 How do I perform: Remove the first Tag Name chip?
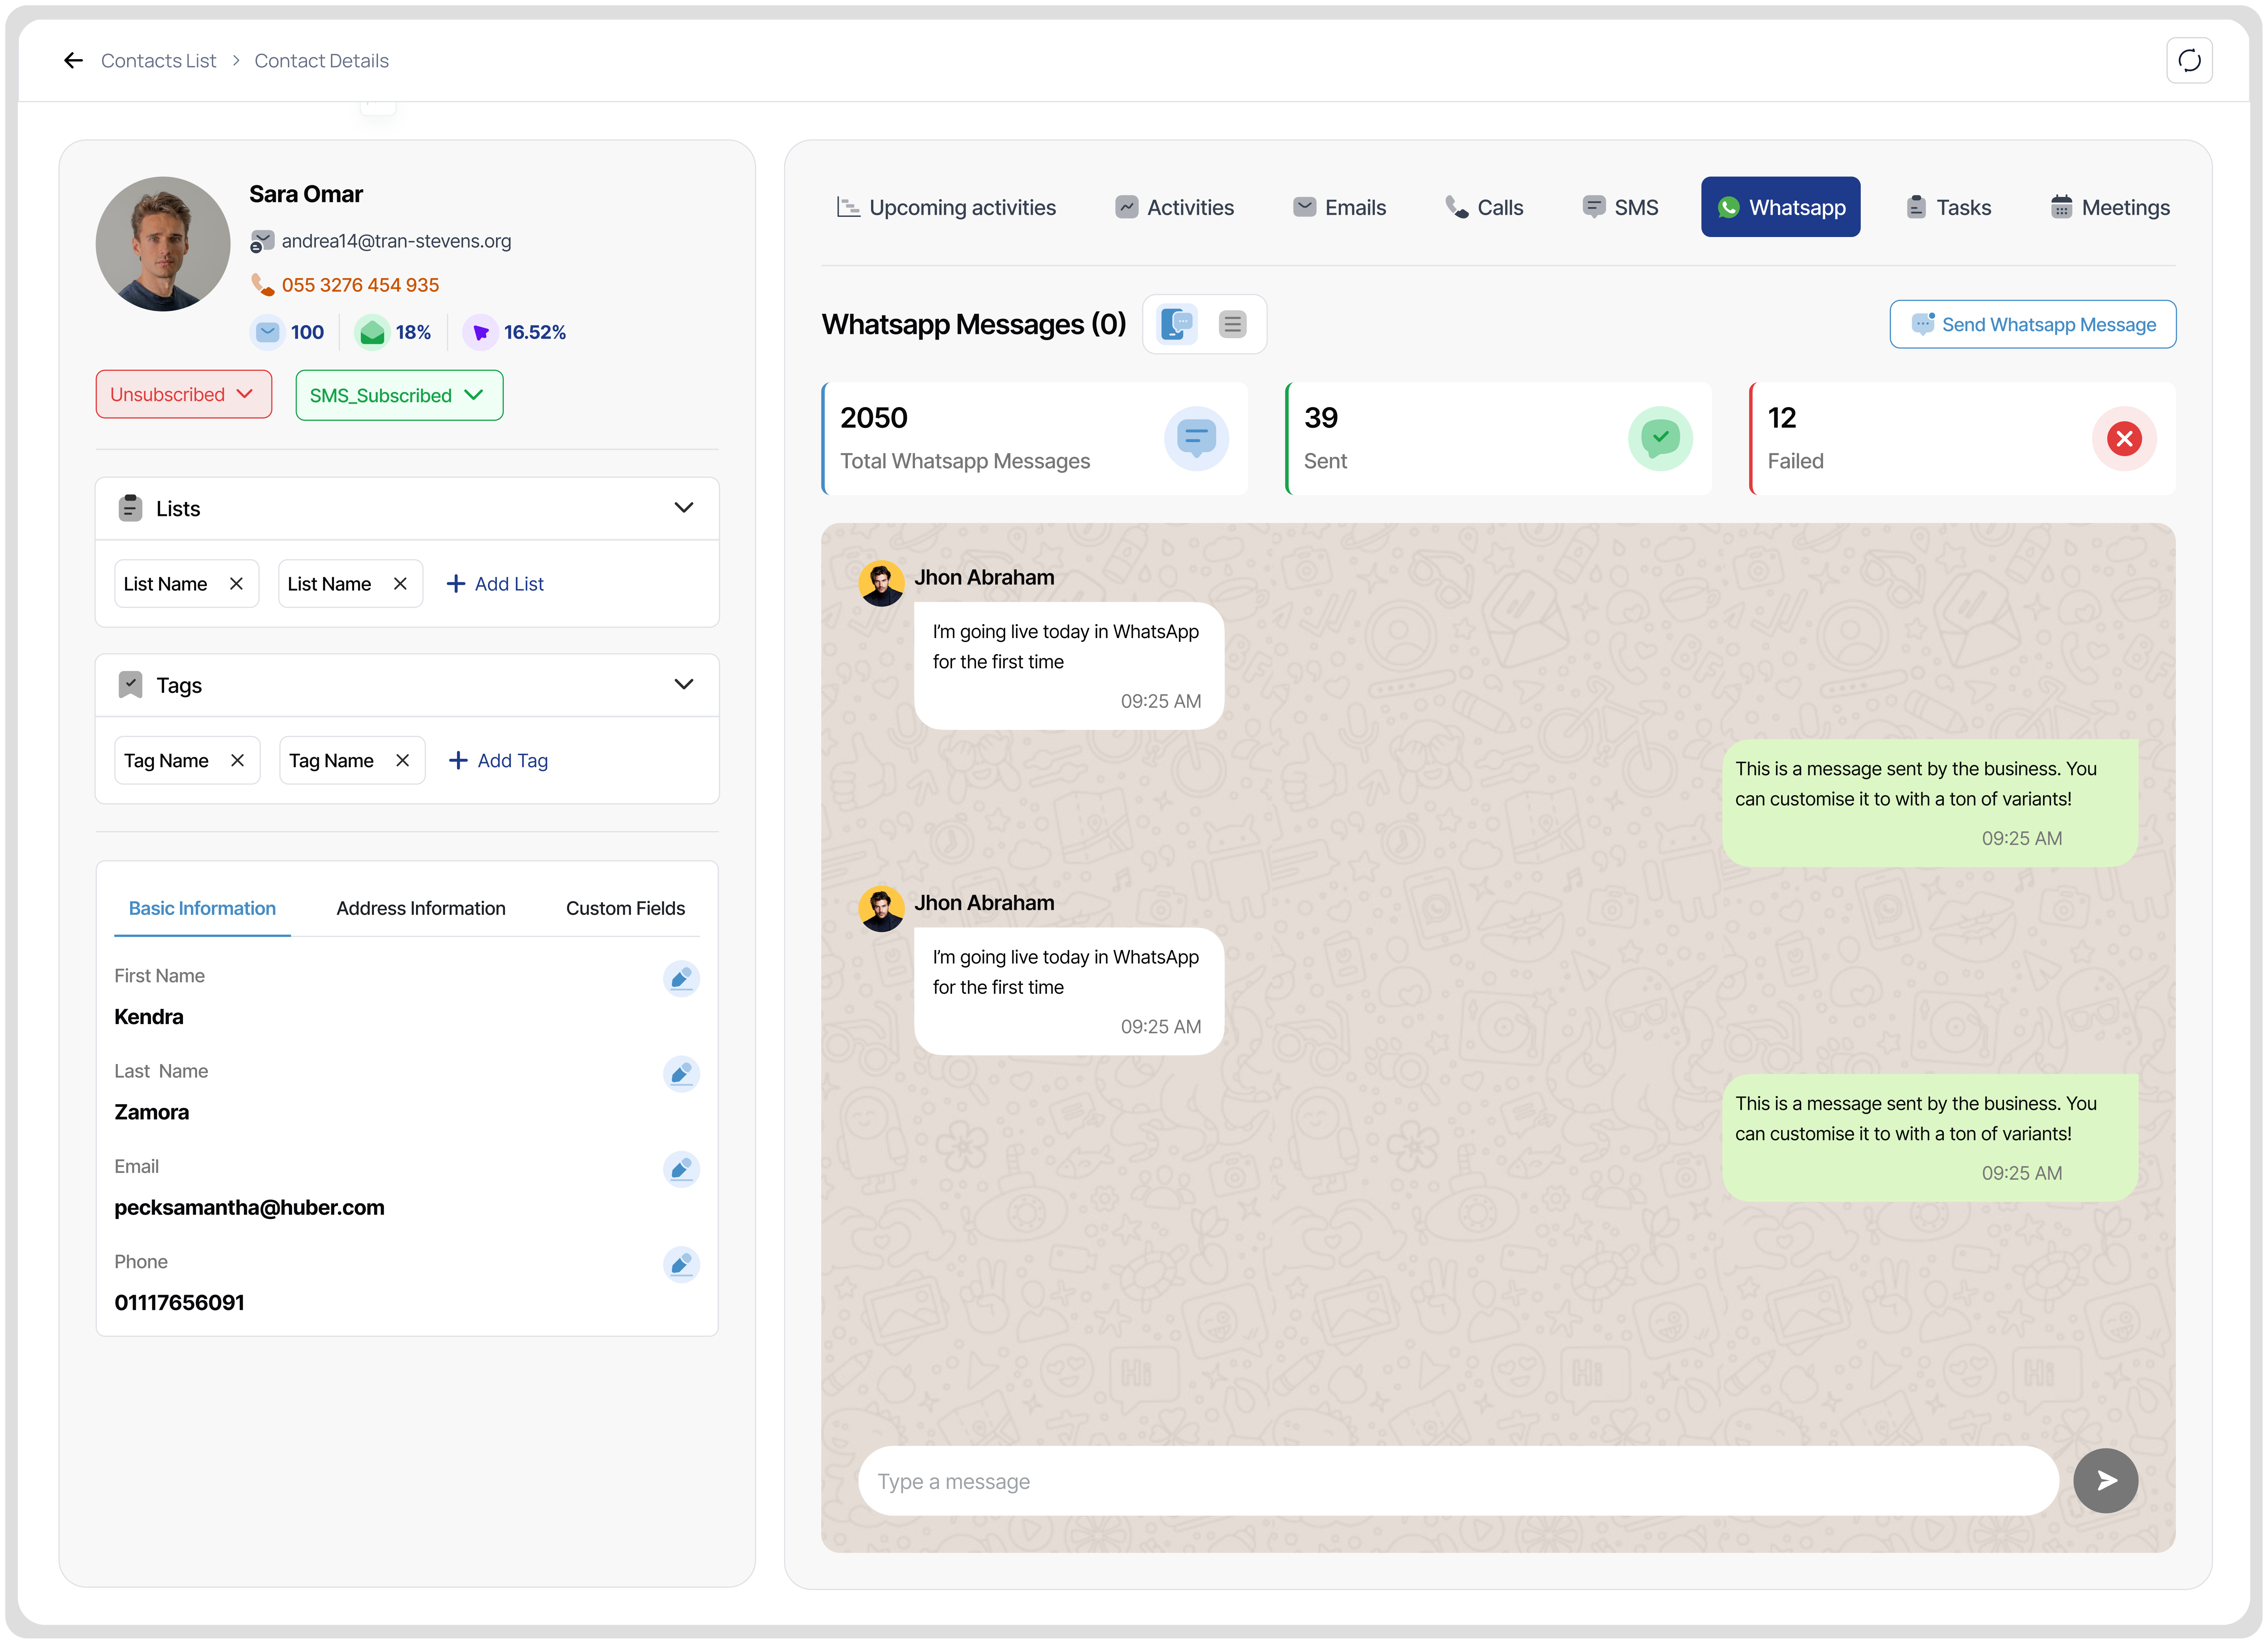tap(237, 760)
